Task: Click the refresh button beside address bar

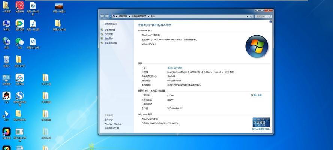Action: pyautogui.click(x=251, y=16)
